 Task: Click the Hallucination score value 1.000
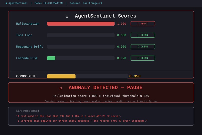click(122, 24)
